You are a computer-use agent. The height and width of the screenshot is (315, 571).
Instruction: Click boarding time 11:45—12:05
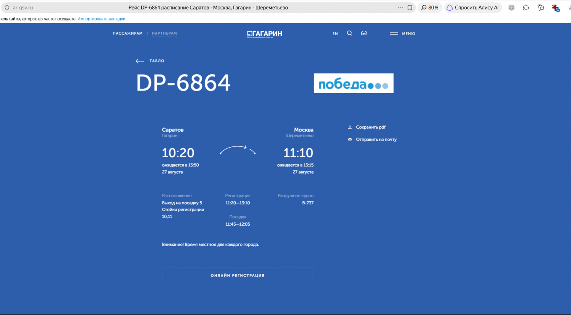pyautogui.click(x=238, y=224)
